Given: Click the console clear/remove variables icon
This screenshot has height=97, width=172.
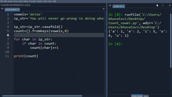Looking at the screenshot, I should (x=157, y=5).
